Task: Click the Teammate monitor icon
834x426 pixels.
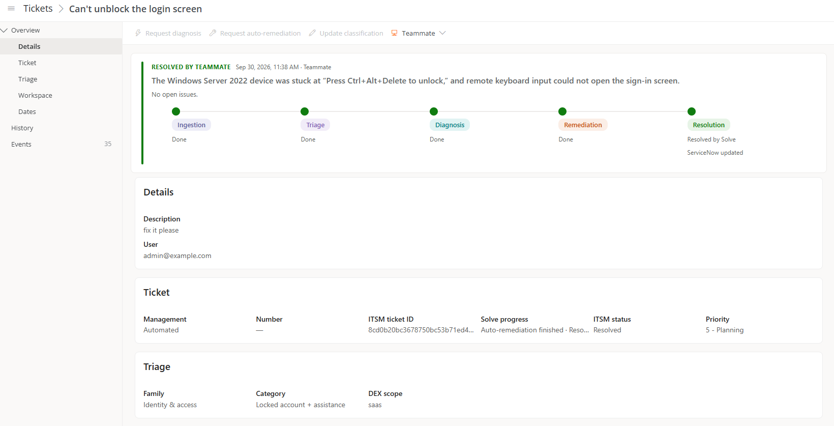Action: click(394, 33)
